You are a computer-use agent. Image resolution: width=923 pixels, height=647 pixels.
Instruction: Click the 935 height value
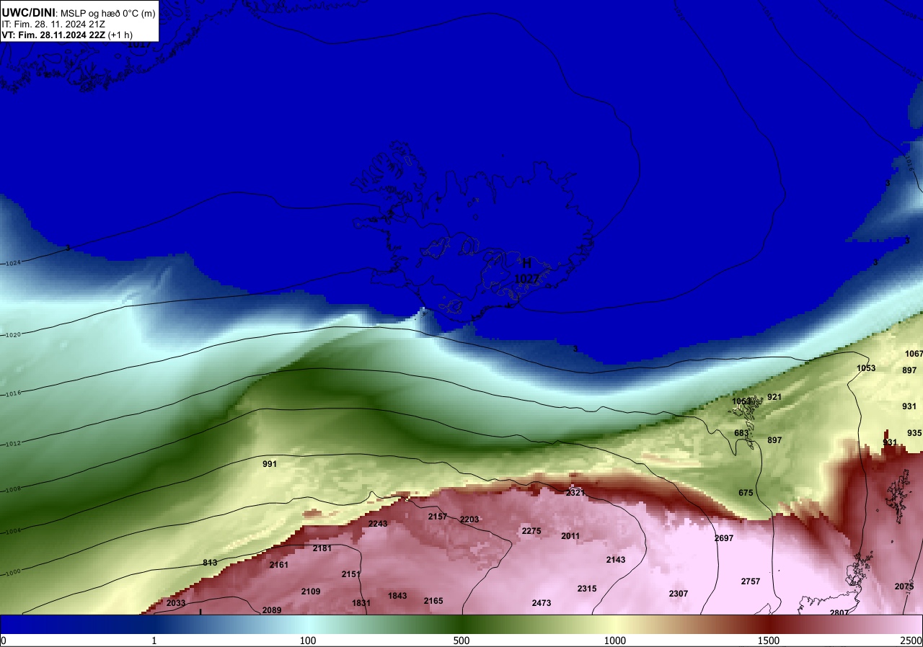(x=914, y=433)
